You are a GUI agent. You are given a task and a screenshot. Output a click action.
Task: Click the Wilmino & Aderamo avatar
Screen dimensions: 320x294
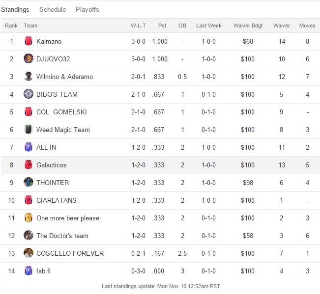[x=28, y=77]
